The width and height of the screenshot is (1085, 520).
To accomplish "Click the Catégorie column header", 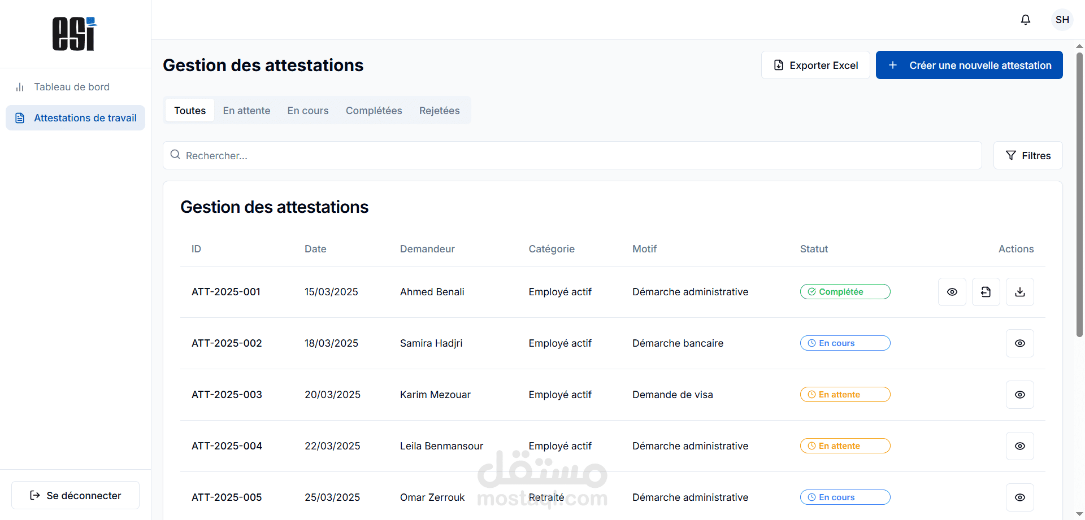I will 552,249.
